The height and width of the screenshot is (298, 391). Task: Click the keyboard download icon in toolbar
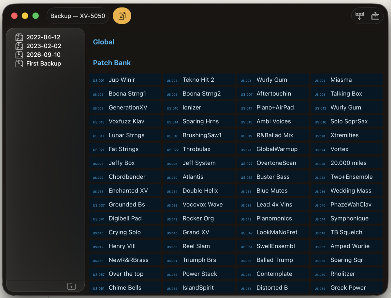[359, 16]
